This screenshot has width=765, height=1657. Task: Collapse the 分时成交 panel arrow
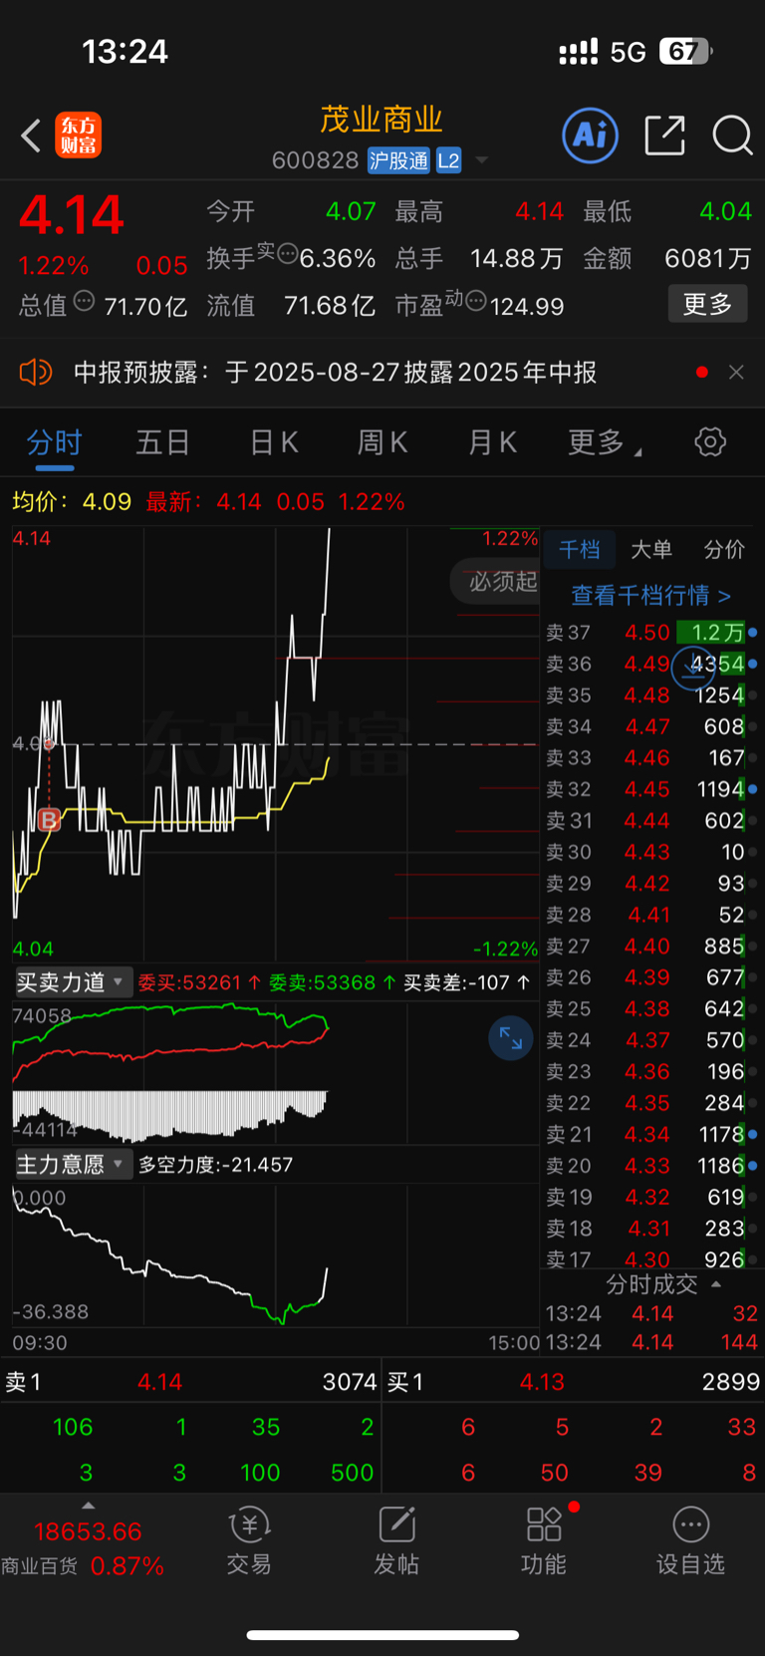[716, 1284]
